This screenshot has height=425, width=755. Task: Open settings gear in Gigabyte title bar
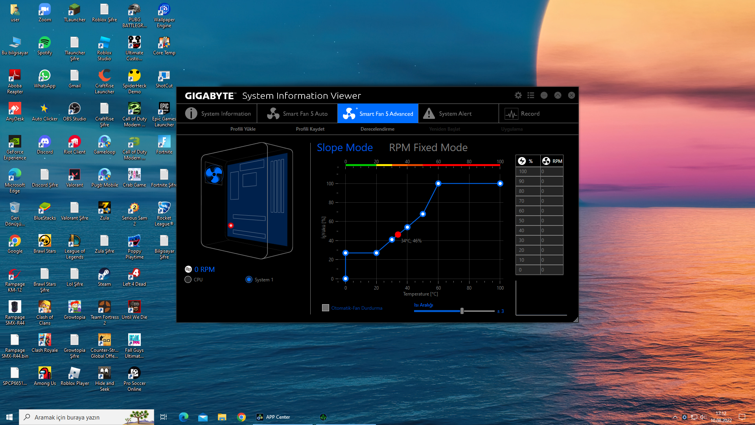point(518,95)
